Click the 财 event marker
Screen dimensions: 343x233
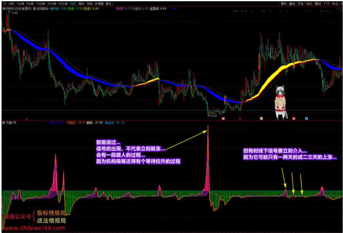click(x=306, y=119)
